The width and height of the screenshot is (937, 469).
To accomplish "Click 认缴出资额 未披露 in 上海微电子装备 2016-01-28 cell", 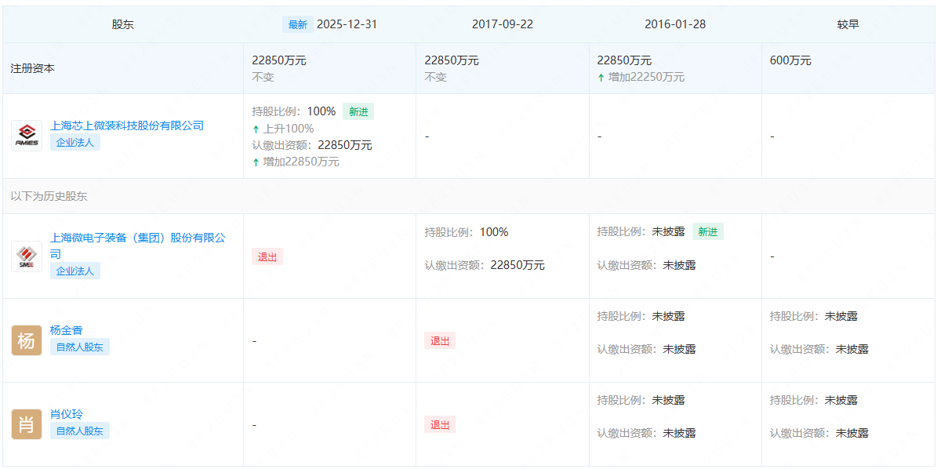I will click(x=647, y=265).
